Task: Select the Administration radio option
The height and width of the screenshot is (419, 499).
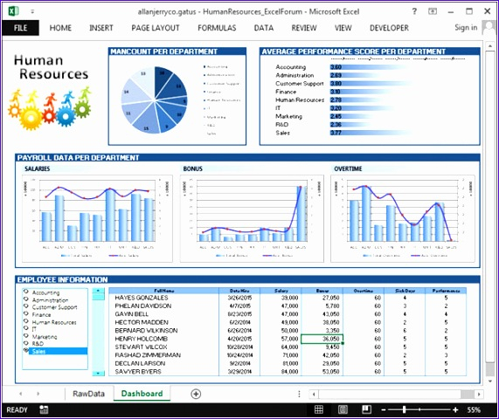Action: pyautogui.click(x=26, y=299)
